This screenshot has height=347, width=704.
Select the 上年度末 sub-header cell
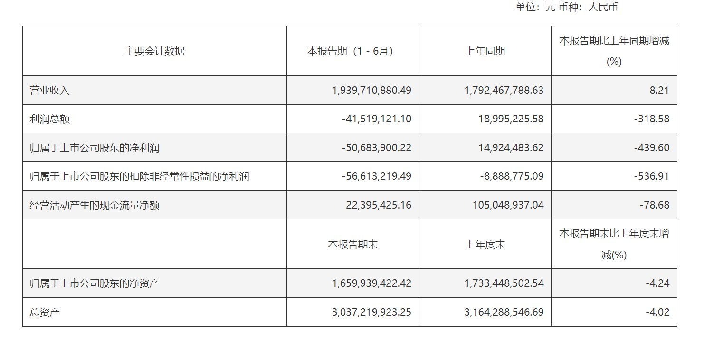click(485, 244)
